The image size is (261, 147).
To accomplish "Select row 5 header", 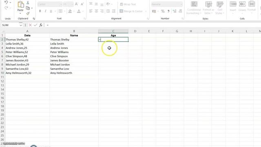I will [2, 52].
